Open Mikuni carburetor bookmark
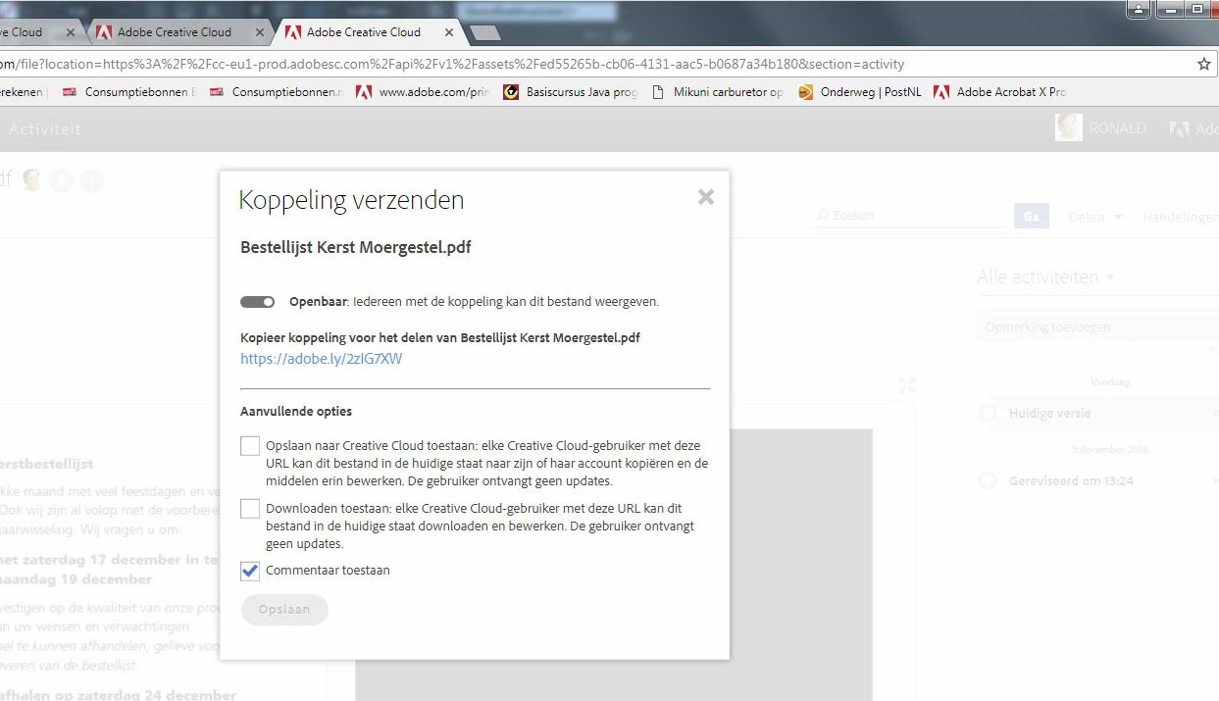The width and height of the screenshot is (1219, 701). pos(717,92)
